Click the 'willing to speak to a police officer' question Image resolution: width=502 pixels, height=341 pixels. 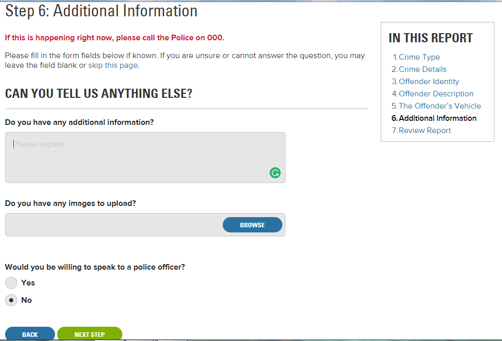95,267
